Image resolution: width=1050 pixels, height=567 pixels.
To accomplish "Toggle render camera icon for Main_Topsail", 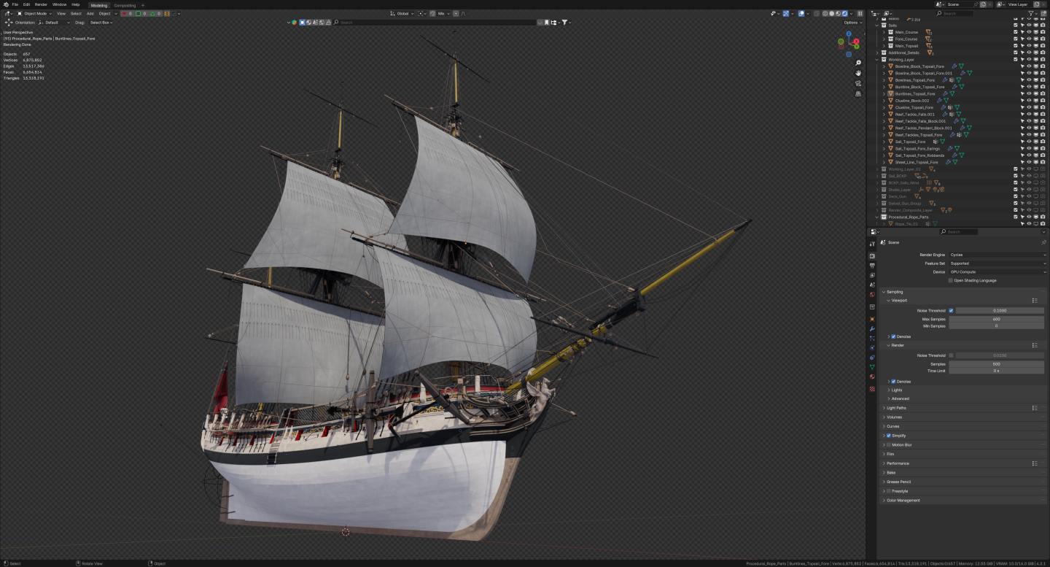I will 1043,46.
